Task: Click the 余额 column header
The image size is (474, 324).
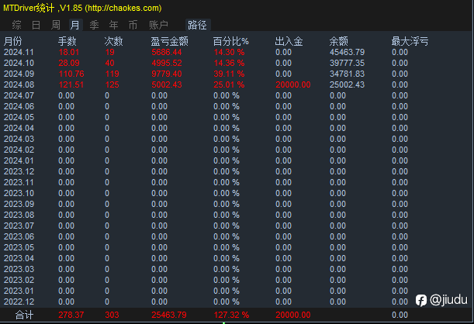Action: pos(338,41)
